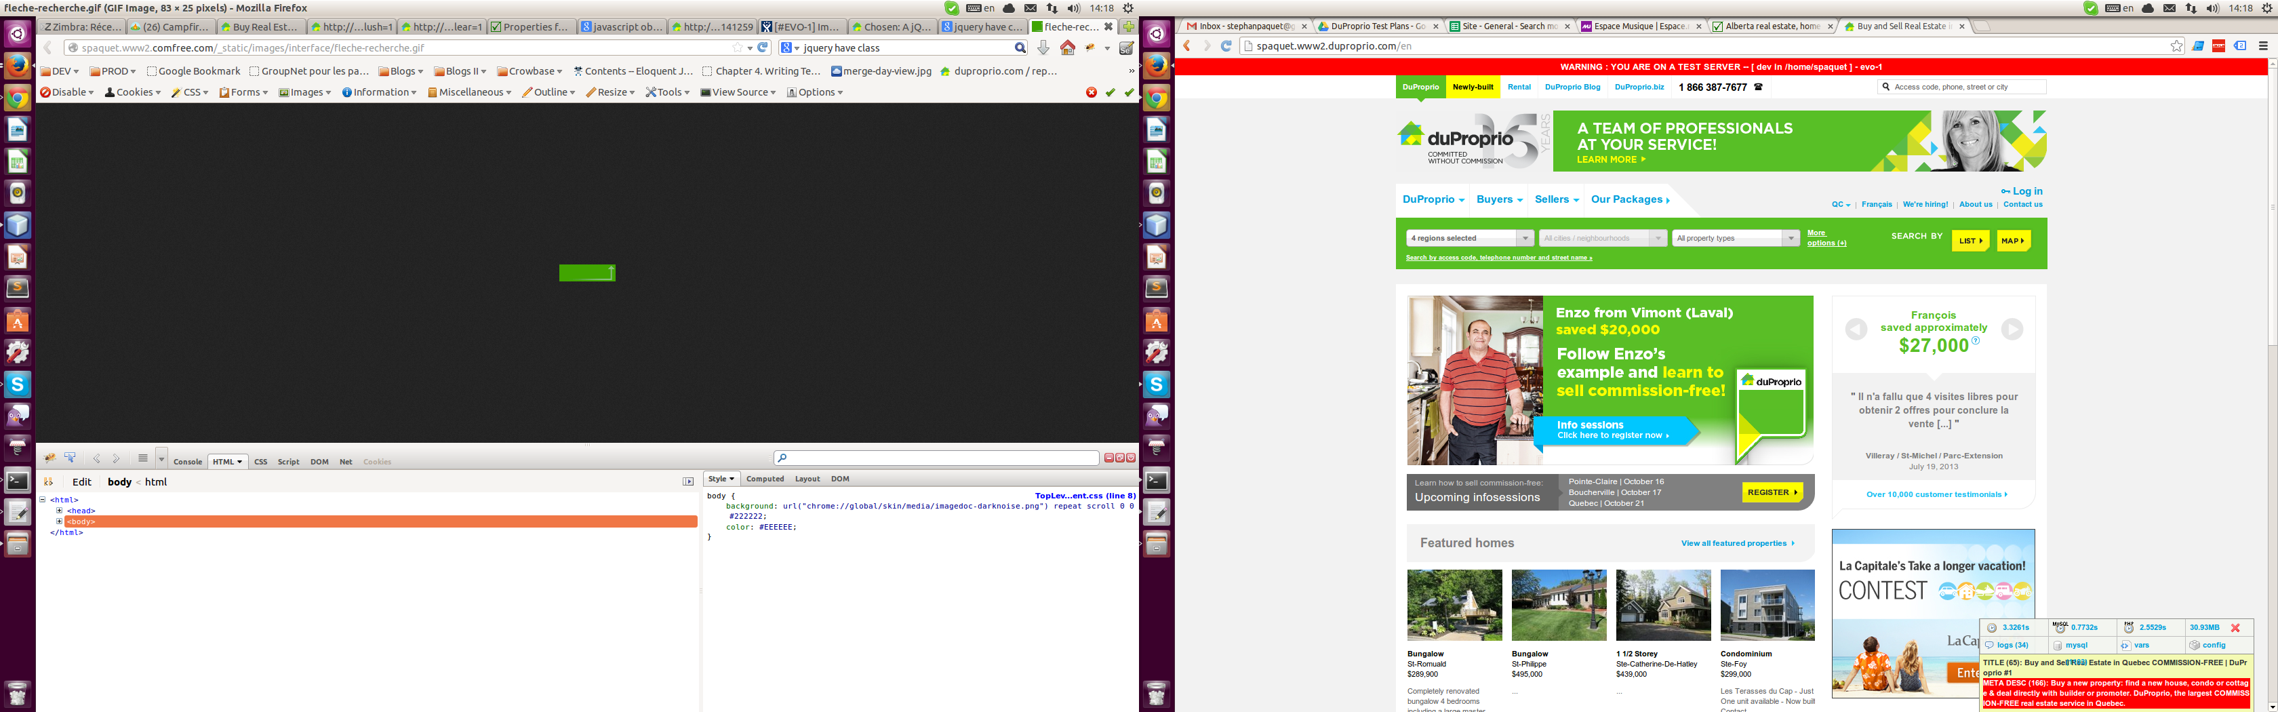Switch to Firebug Console tab
This screenshot has height=712, width=2278.
[x=188, y=462]
